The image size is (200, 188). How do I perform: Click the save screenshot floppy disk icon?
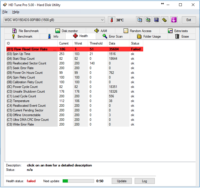[x=156, y=20]
